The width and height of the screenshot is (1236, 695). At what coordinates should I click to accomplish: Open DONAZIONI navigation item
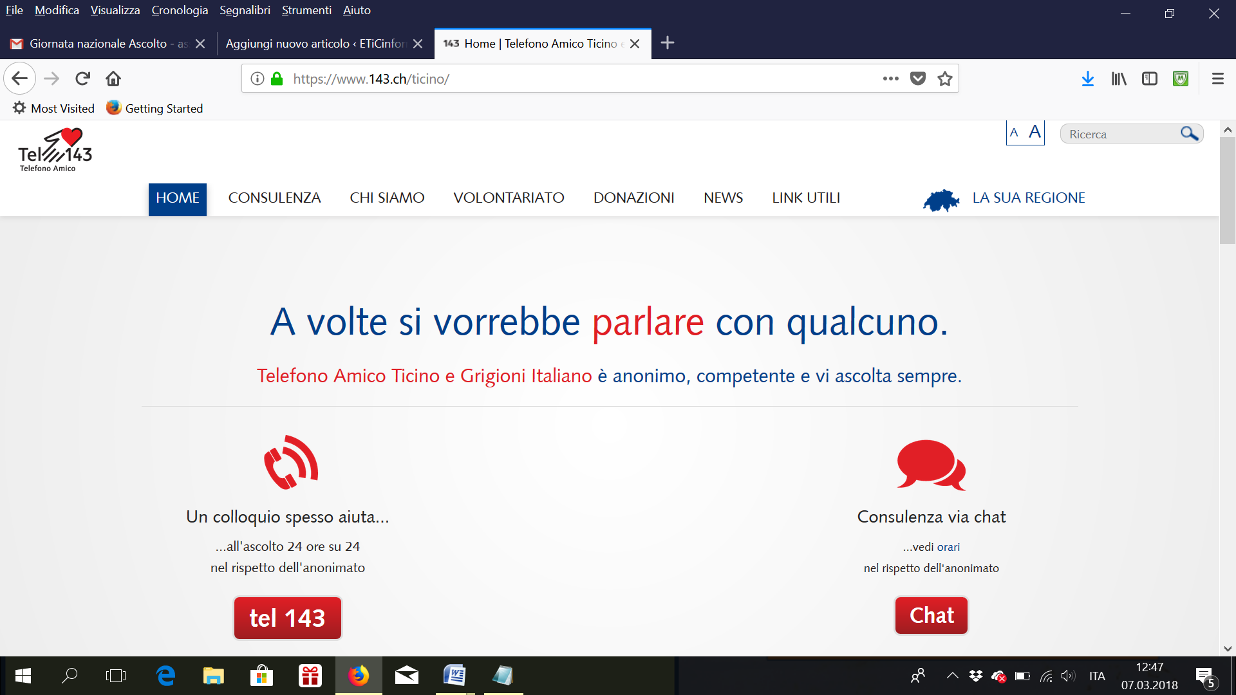[x=633, y=198]
